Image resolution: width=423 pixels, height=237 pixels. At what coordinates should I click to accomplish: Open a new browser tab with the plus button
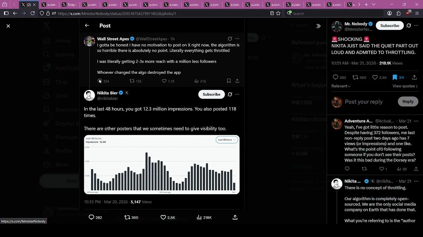coord(366,5)
